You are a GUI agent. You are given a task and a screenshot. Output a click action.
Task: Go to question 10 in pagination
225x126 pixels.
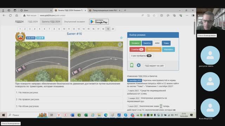pyautogui.click(x=64, y=29)
